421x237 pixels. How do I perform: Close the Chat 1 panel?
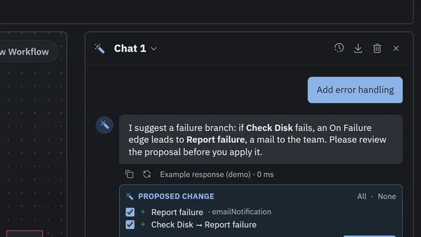pos(396,48)
